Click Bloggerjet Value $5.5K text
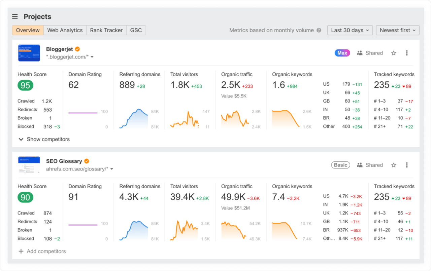Viewport: 431px width, 271px height. click(234, 96)
